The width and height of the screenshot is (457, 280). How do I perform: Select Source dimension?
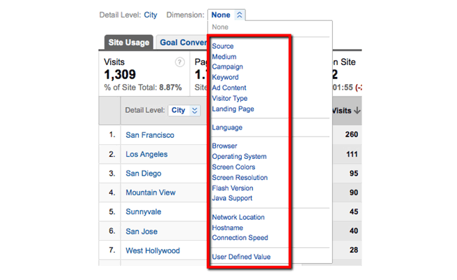coord(223,46)
